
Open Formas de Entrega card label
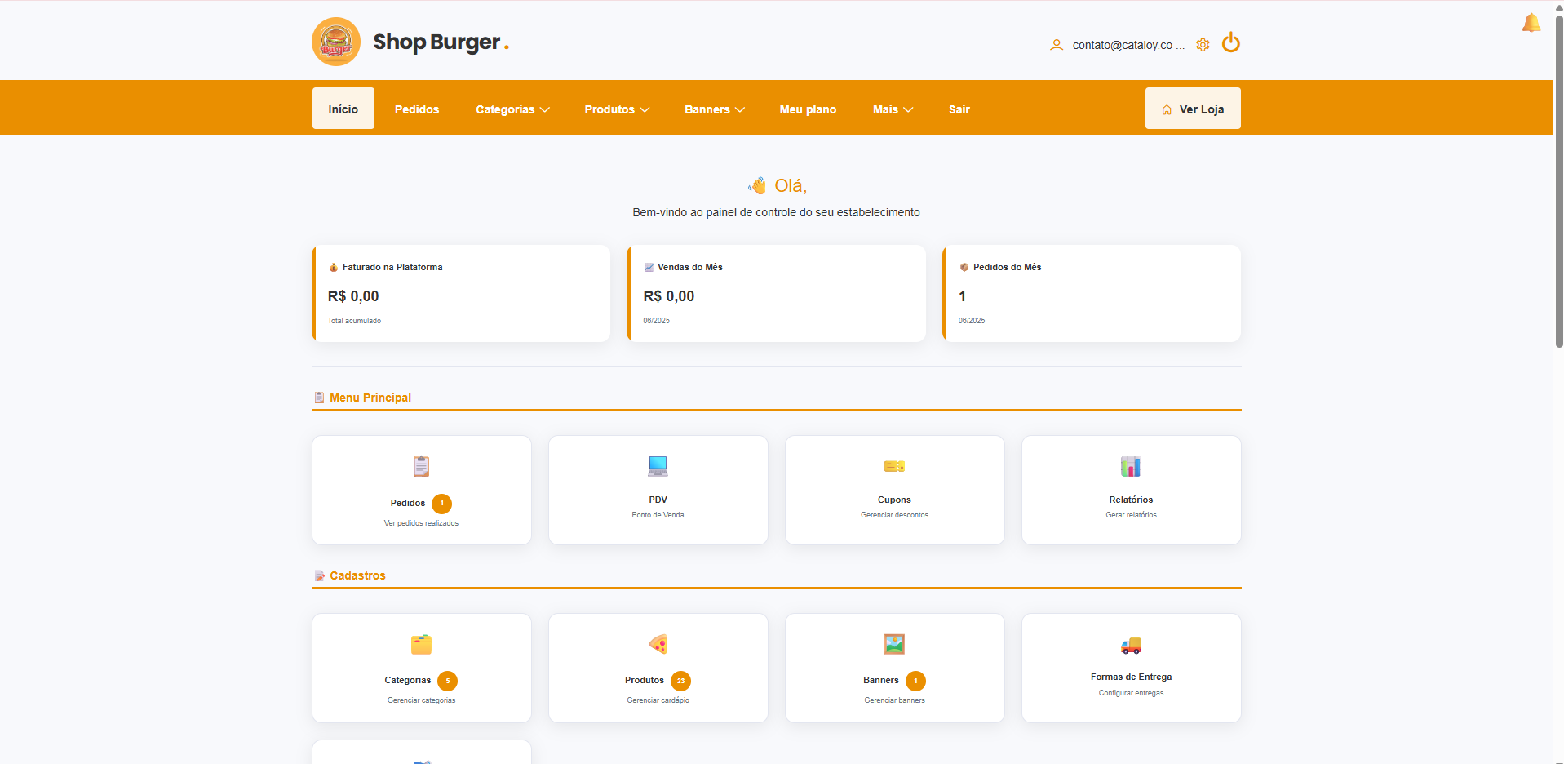click(1131, 677)
